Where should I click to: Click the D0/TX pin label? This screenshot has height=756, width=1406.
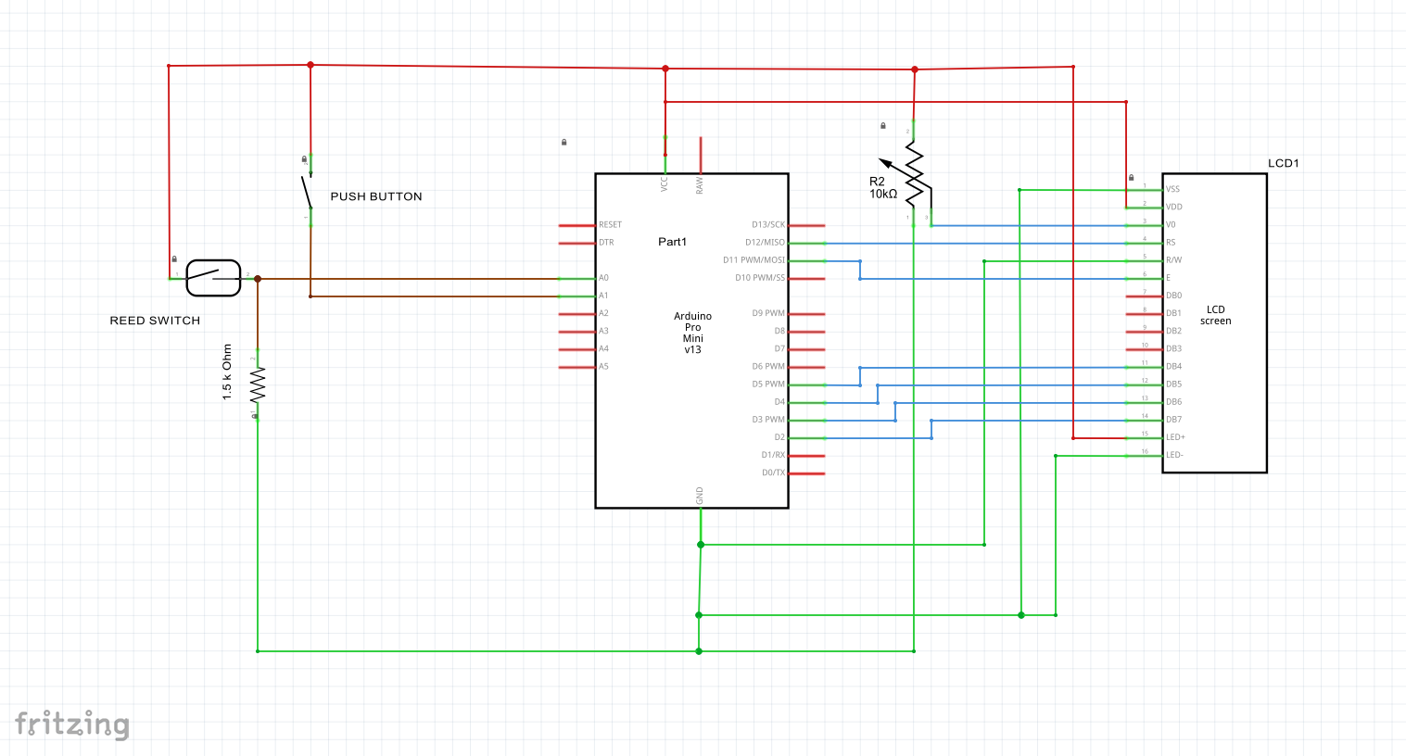773,472
